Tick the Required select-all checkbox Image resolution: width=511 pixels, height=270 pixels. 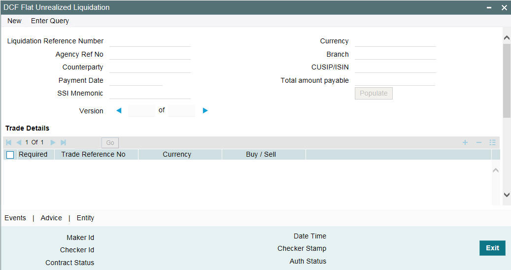point(10,155)
